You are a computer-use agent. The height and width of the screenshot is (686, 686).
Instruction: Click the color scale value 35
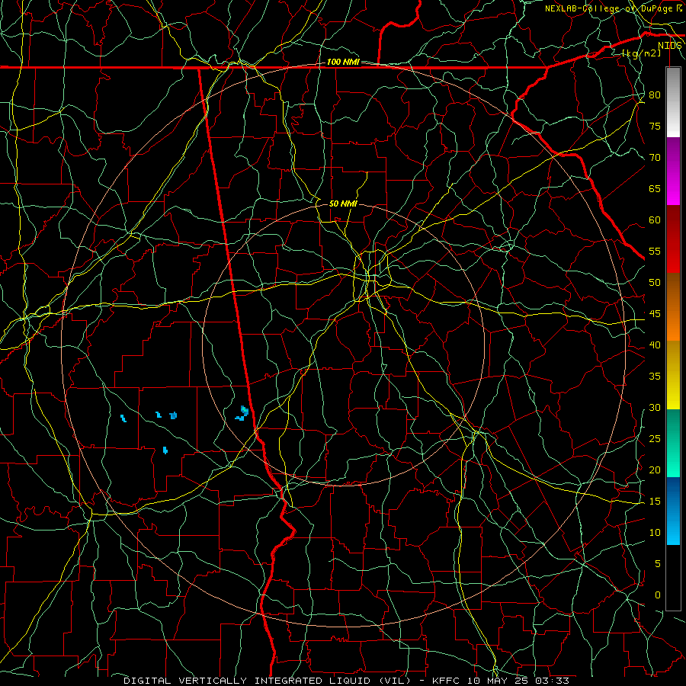tap(655, 377)
